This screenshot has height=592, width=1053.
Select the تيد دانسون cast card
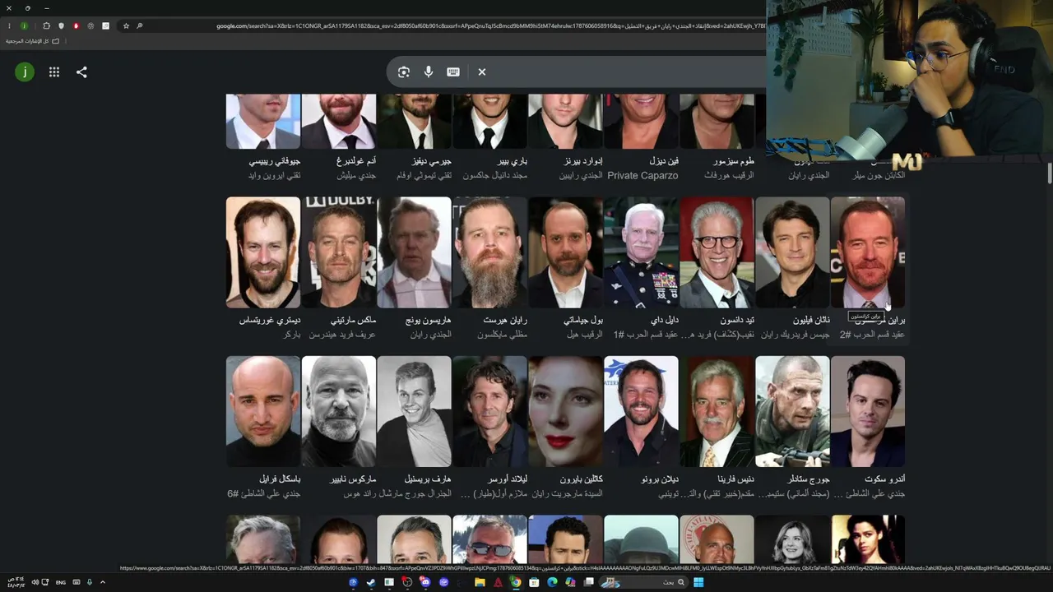tap(717, 269)
